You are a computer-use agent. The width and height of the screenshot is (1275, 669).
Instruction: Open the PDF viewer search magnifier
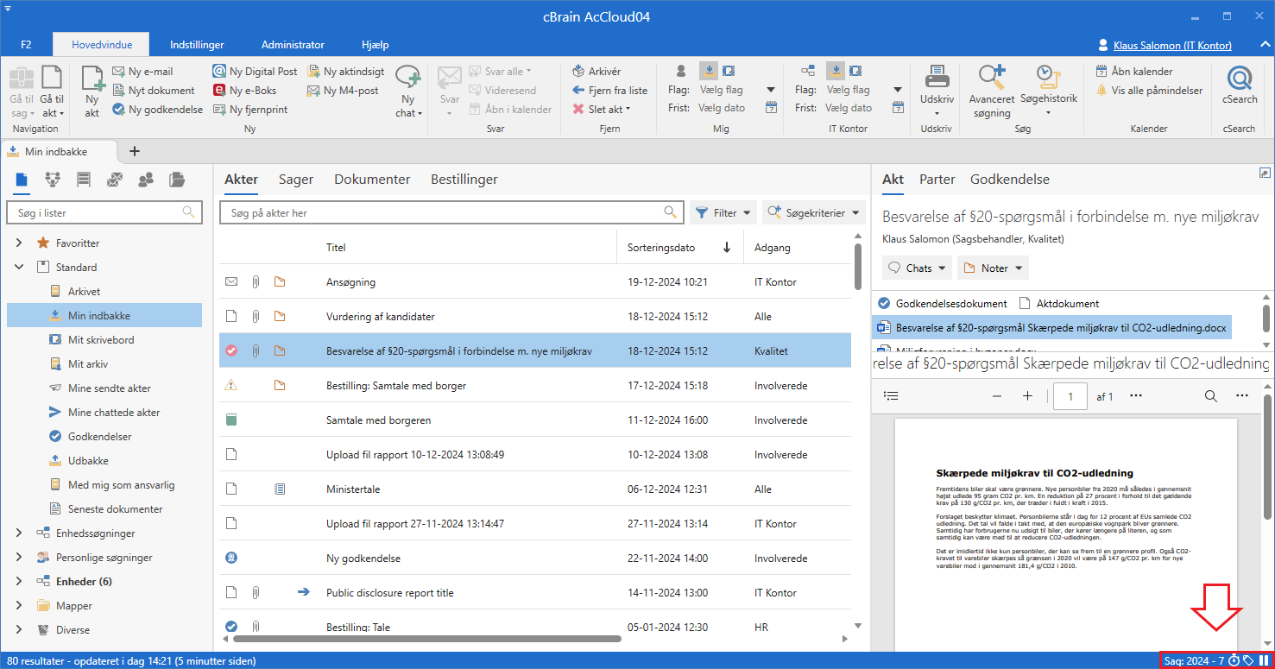tap(1210, 396)
